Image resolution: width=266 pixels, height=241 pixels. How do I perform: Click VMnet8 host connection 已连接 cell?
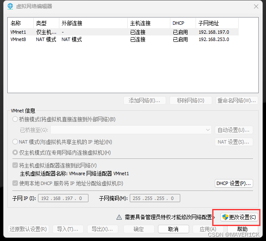click(x=138, y=39)
